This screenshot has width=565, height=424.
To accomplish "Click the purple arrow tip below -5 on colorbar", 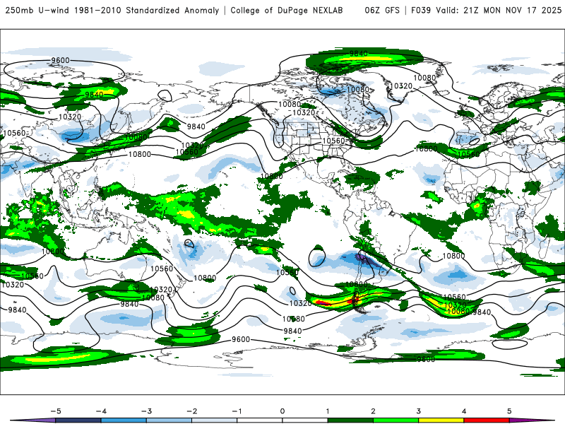I will tap(33, 420).
